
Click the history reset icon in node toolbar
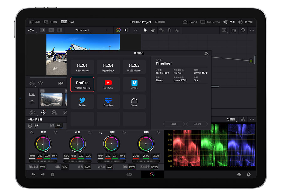tap(243, 30)
